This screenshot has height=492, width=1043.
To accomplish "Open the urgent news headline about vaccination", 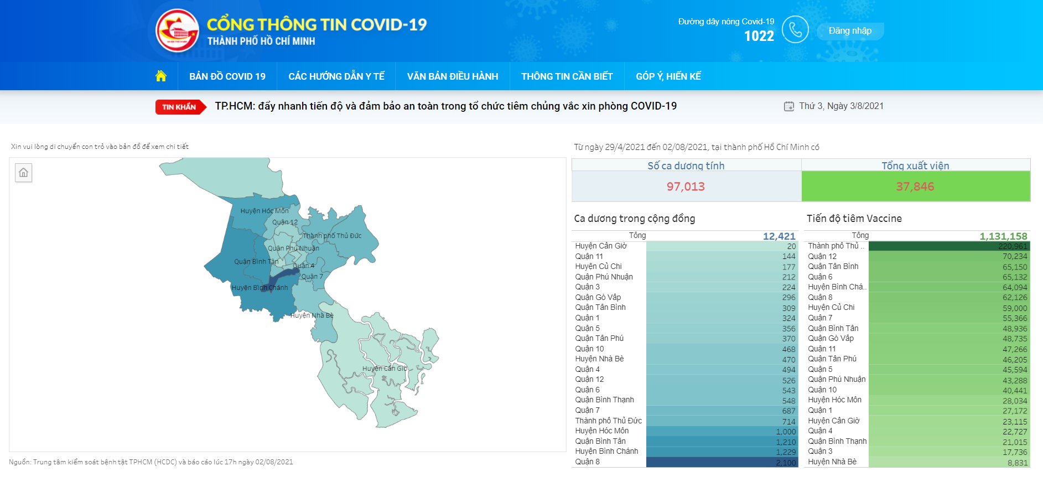I will tap(445, 106).
